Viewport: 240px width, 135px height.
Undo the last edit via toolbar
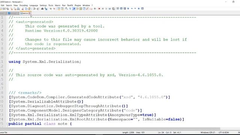[34, 9]
